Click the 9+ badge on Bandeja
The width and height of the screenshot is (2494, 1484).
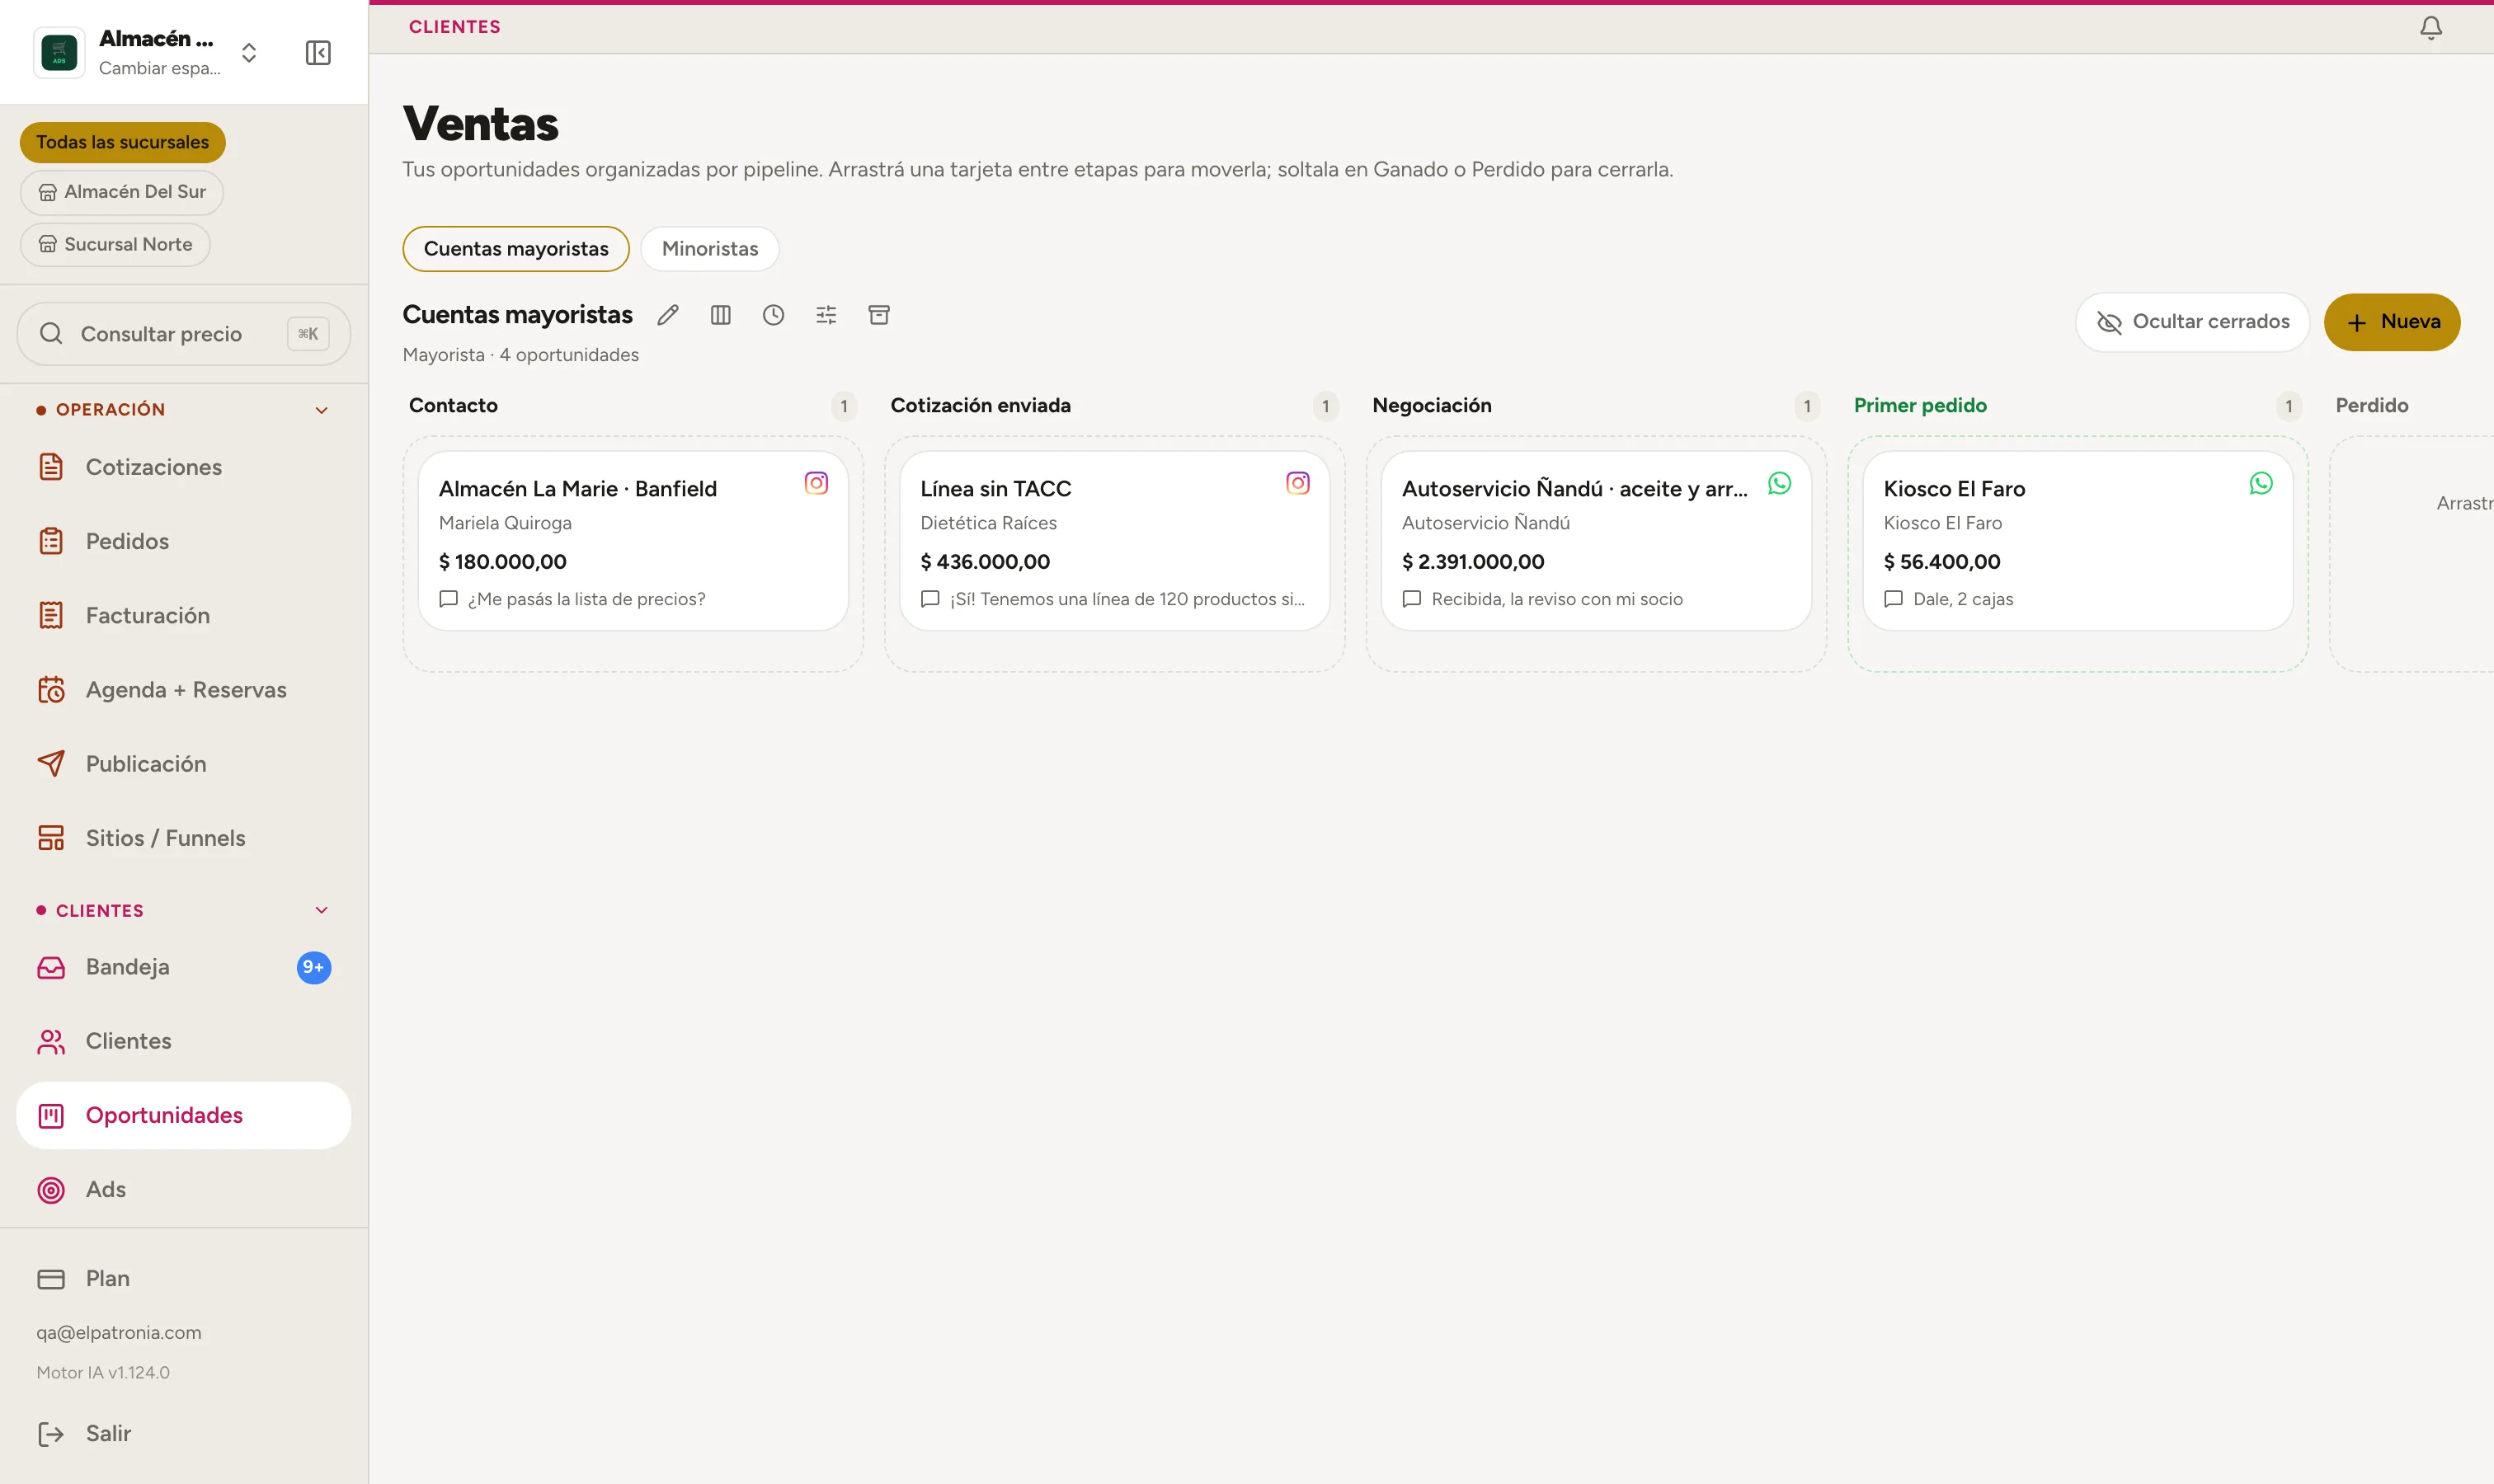[x=314, y=967]
